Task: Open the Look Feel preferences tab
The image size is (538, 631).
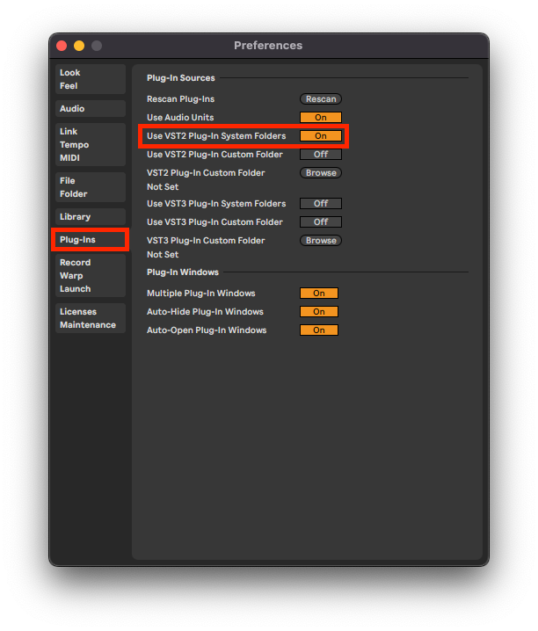Action: click(x=90, y=79)
